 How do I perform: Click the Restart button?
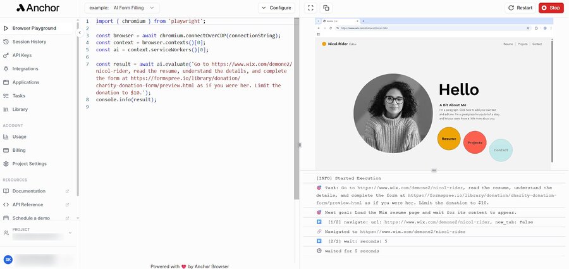click(520, 8)
